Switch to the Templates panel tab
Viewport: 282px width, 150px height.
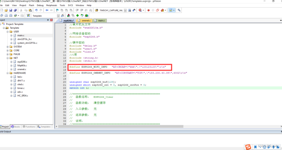pyautogui.click(x=44, y=127)
